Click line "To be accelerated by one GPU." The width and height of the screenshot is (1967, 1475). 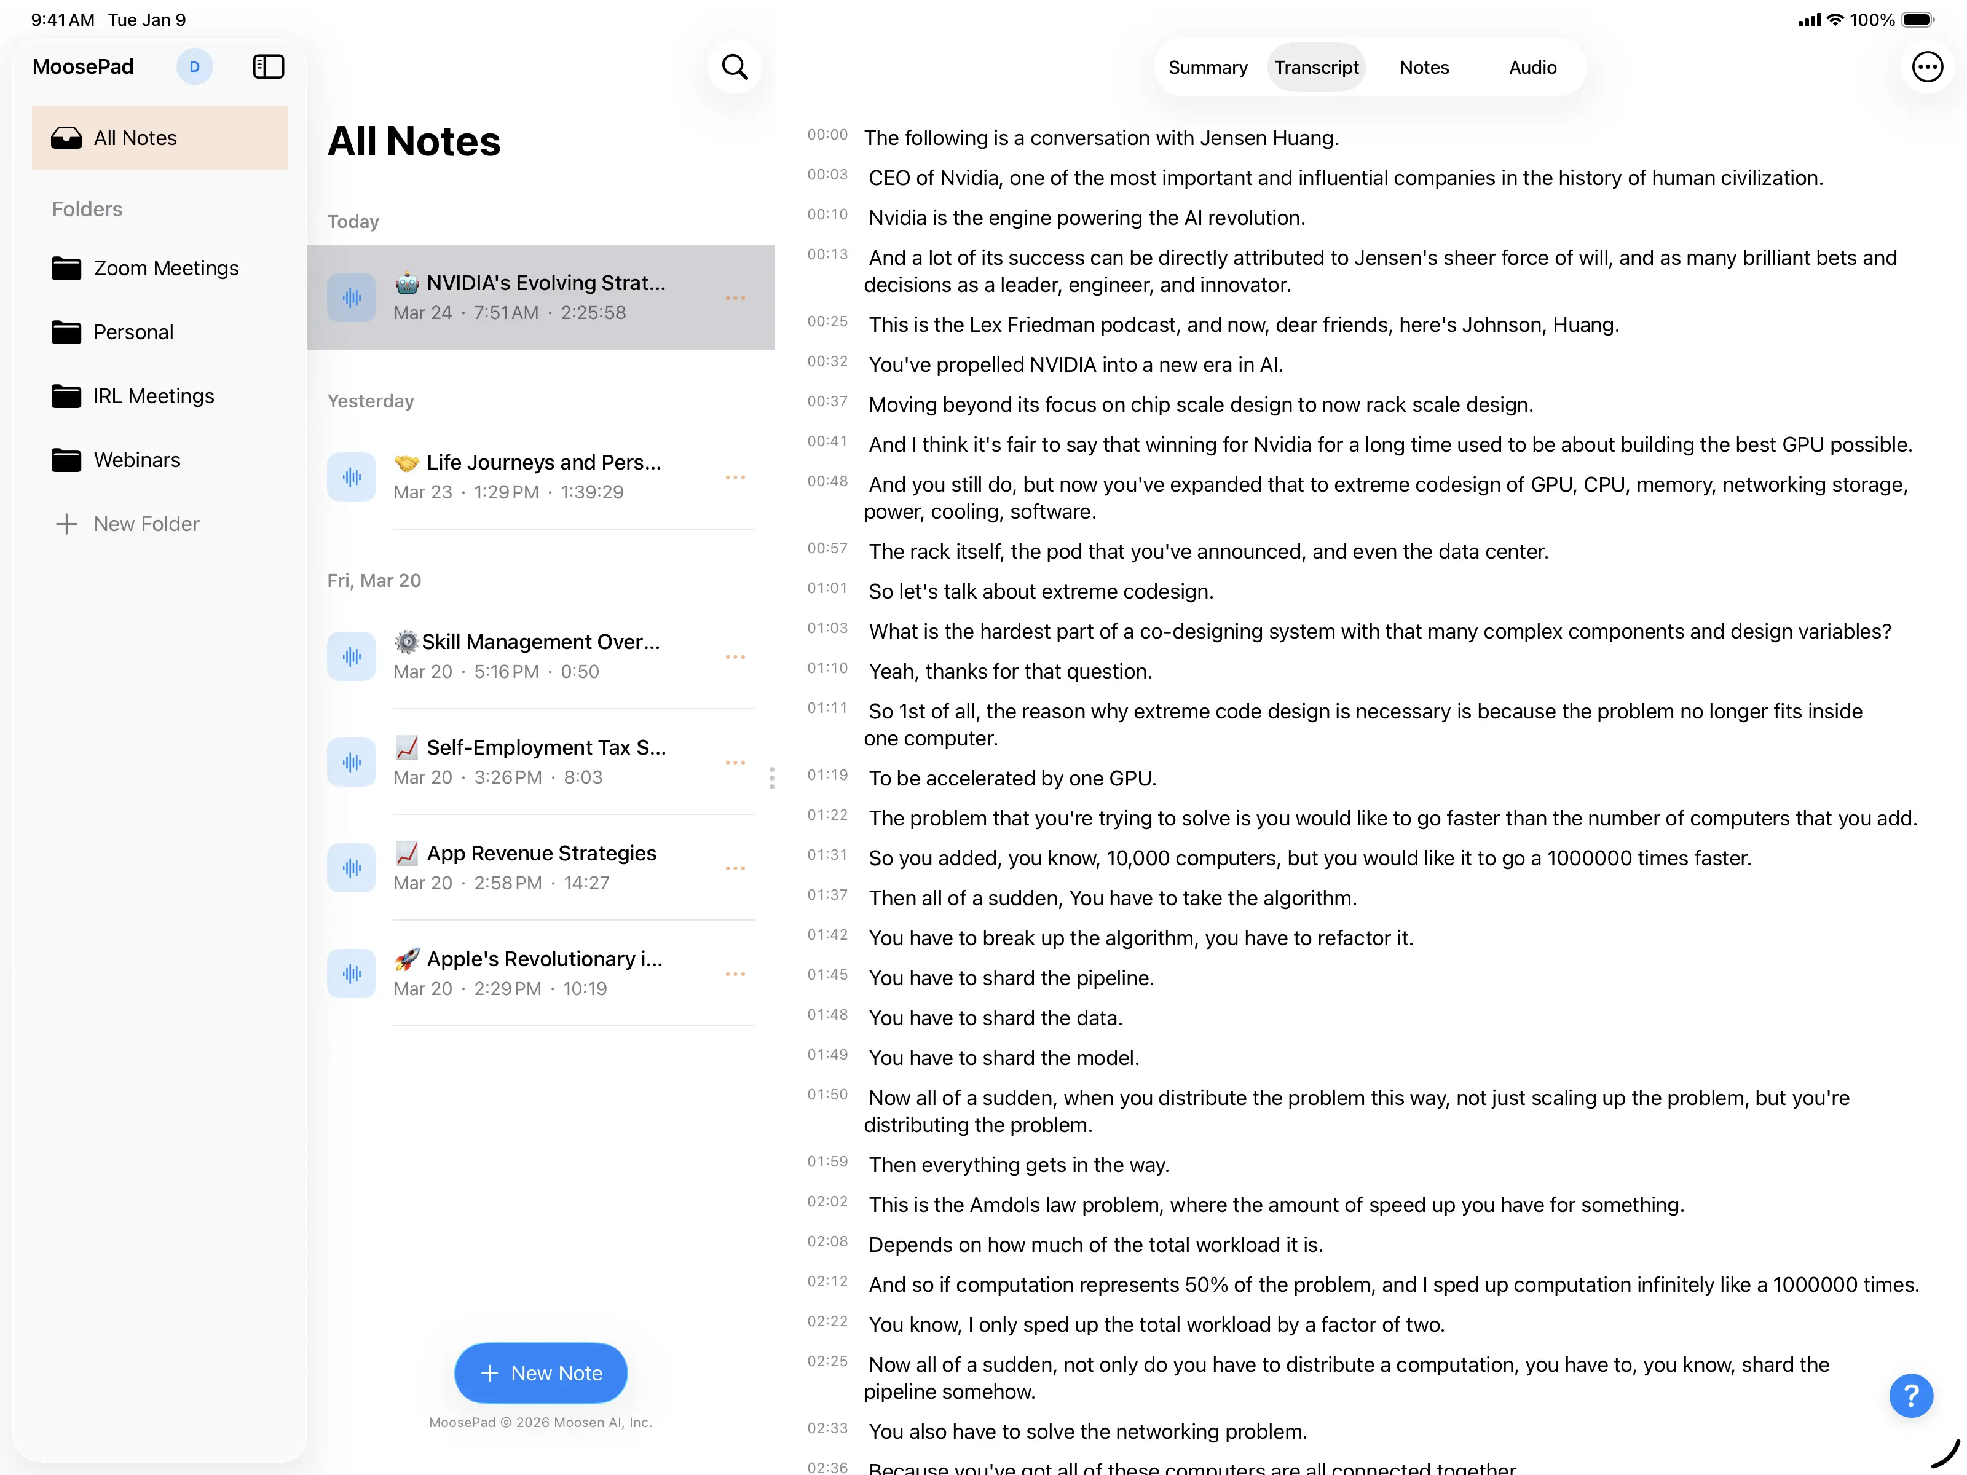pos(1012,778)
